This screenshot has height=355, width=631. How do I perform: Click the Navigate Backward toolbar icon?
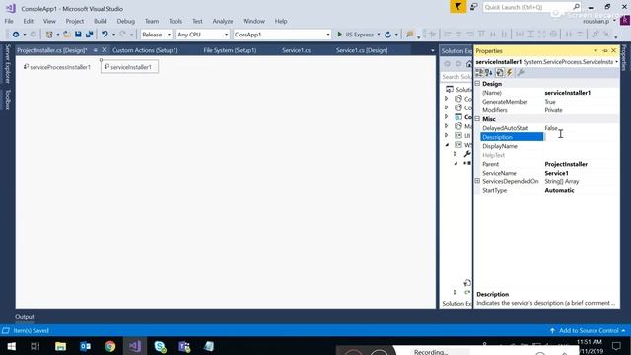point(16,35)
